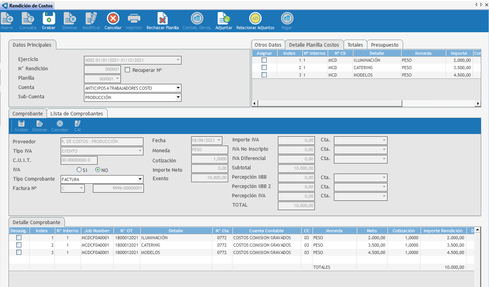
Task: Expand the Sub-Cuenta PRODUCCIÓN dropdown
Action: tap(178, 97)
